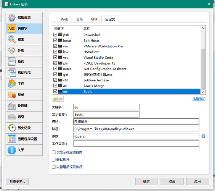The height and width of the screenshot is (191, 215).
Task: Click the red minus remove keyword icon
Action: (61, 99)
